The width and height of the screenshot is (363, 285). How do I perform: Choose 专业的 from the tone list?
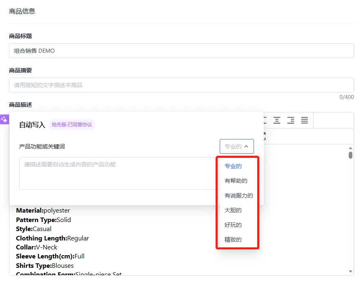(x=233, y=166)
